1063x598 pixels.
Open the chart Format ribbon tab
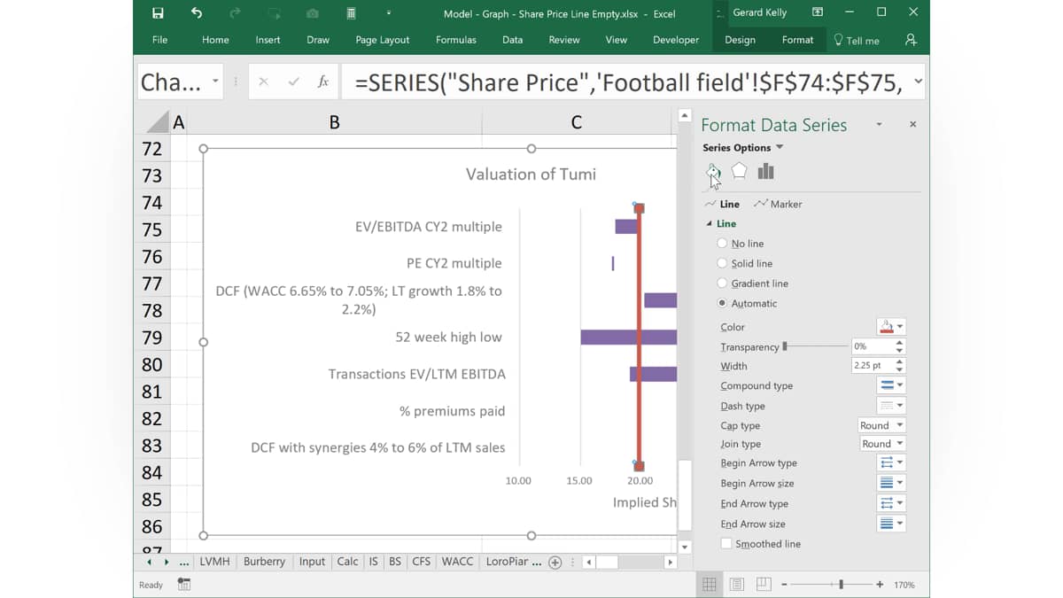tap(797, 40)
